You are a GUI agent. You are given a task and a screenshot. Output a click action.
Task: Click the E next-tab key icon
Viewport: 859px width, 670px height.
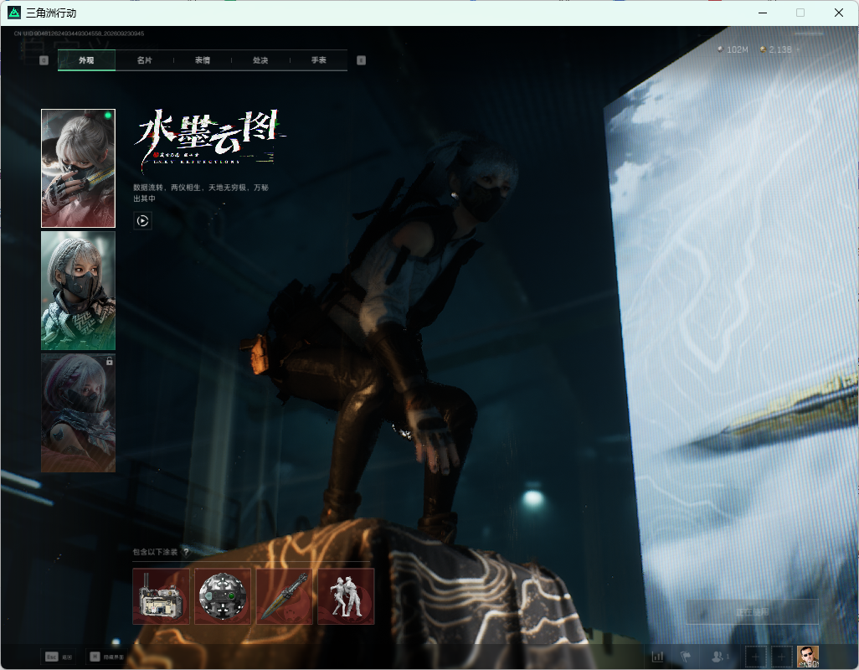click(x=361, y=60)
